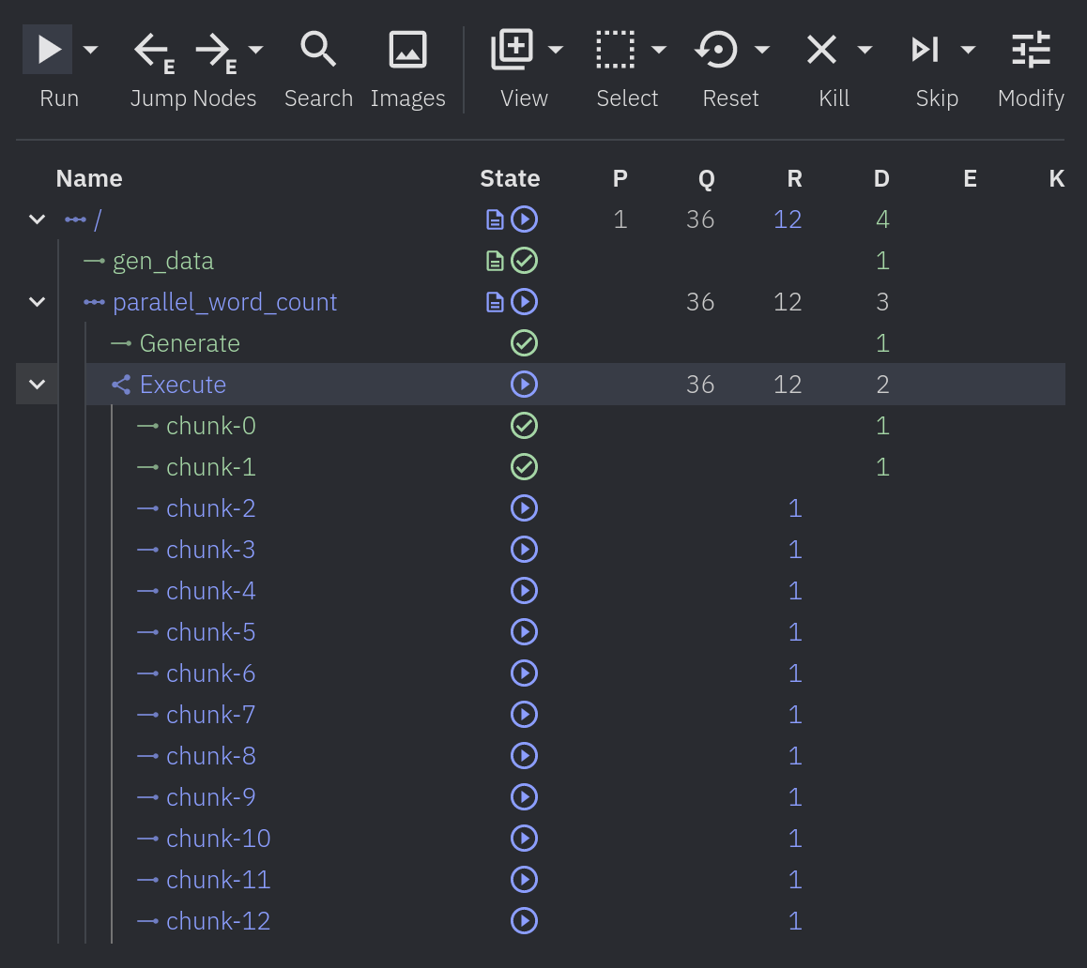Click the document icon on root / row
Screen dimensions: 1087x968
tap(495, 219)
